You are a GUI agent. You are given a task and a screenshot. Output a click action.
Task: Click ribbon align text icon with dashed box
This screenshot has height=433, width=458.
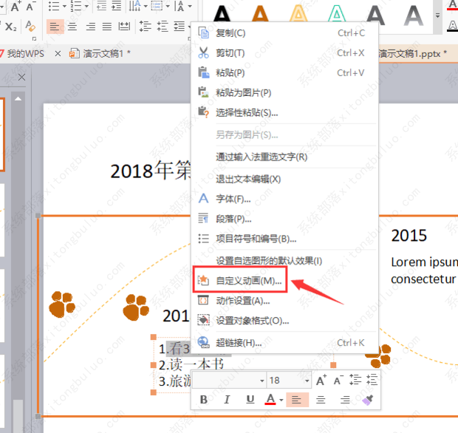click(x=157, y=6)
